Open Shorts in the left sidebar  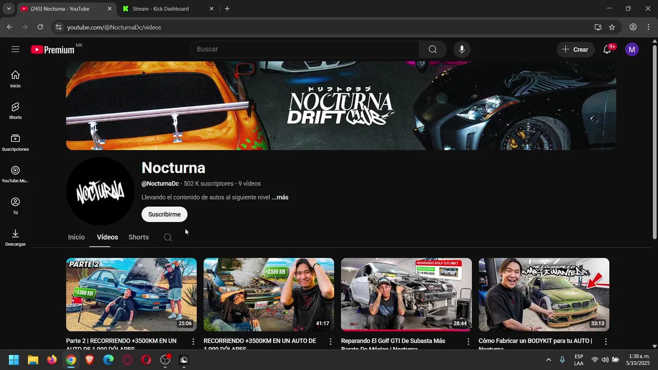pos(15,110)
